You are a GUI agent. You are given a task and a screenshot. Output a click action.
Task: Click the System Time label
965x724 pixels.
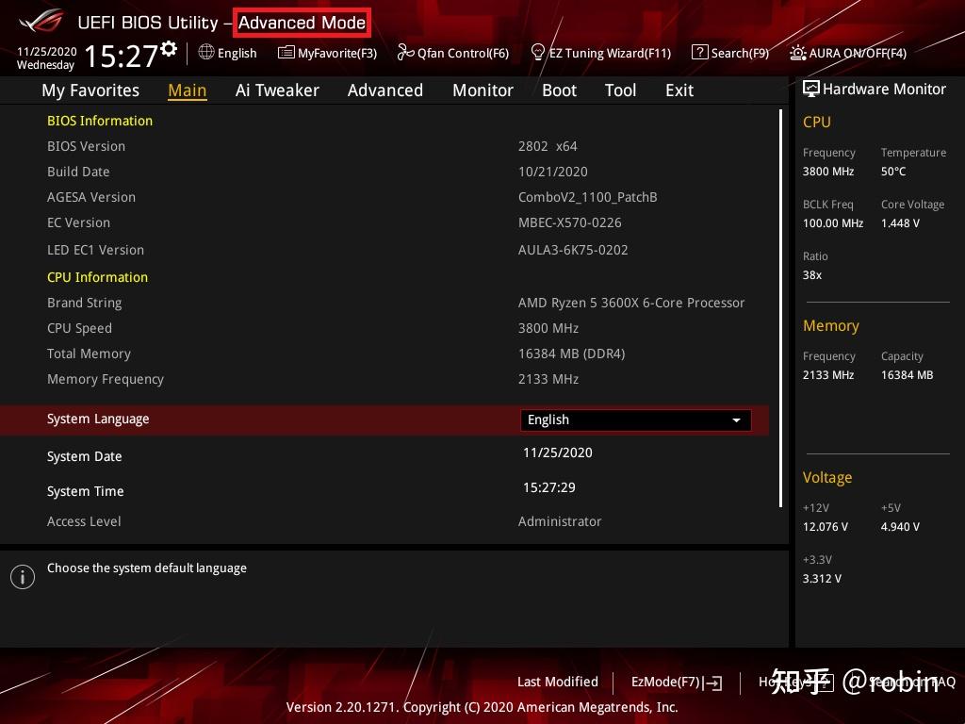tap(85, 491)
